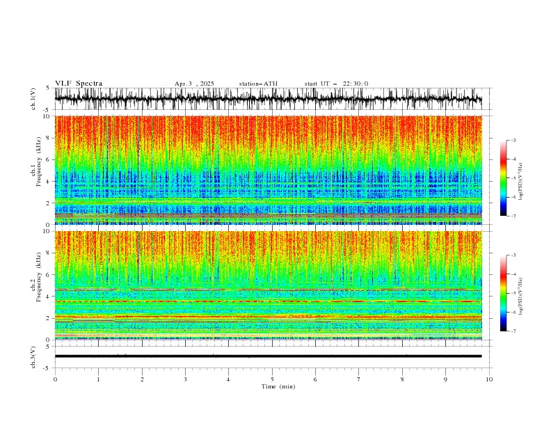The width and height of the screenshot is (551, 426).
Task: Click the "2" kHz tick of ch.1 spectrogram
Action: 49,203
